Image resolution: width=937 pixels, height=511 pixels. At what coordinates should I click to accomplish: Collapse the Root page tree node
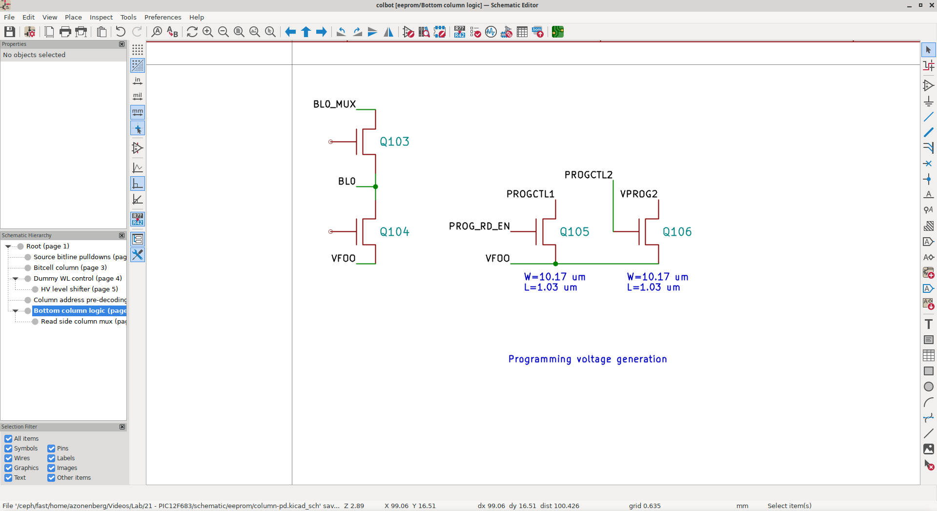[x=8, y=246]
